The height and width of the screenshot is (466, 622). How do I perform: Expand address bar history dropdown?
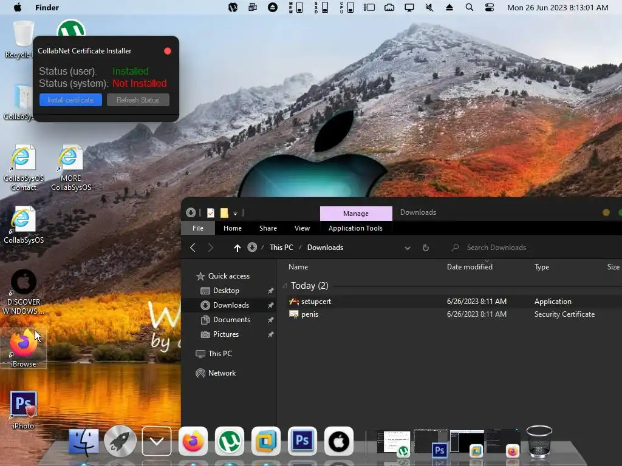(x=408, y=248)
